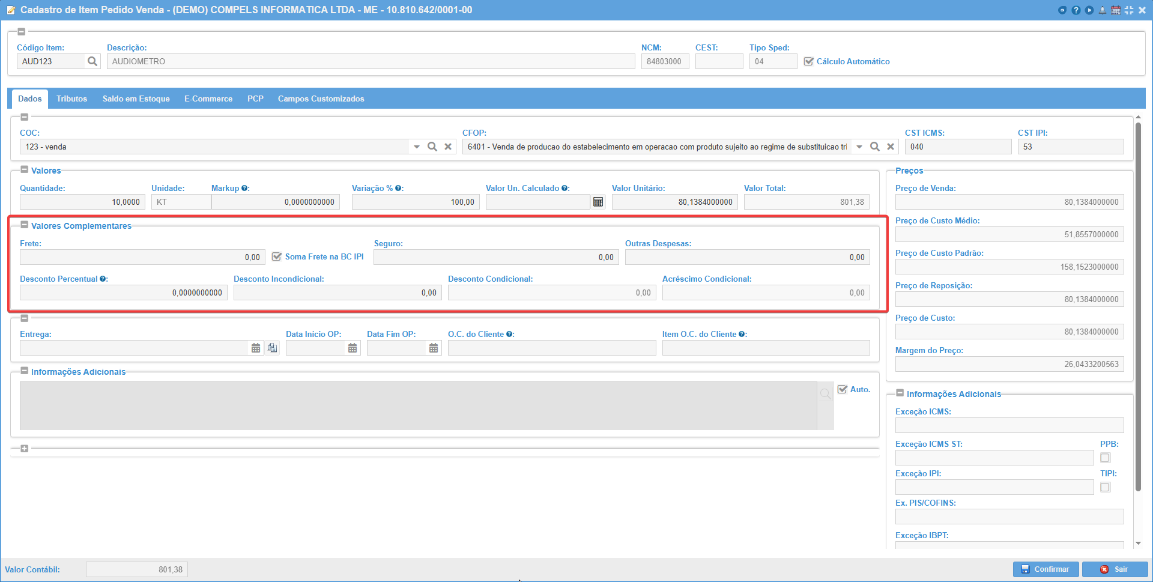Viewport: 1153px width, 582px height.
Task: Open the COC dropdown arrow
Action: point(417,147)
